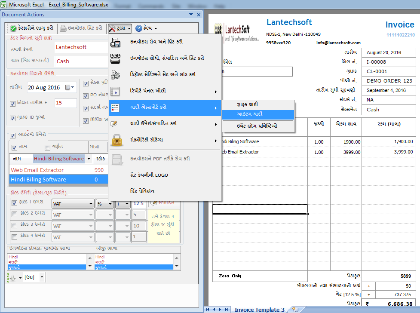Click the LantechSoft logo on invoice
Viewport: 420px width, 313px height.
coord(237,33)
